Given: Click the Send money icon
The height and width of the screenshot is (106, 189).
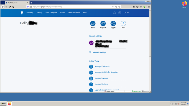Looking at the screenshot, I should click(x=93, y=23).
